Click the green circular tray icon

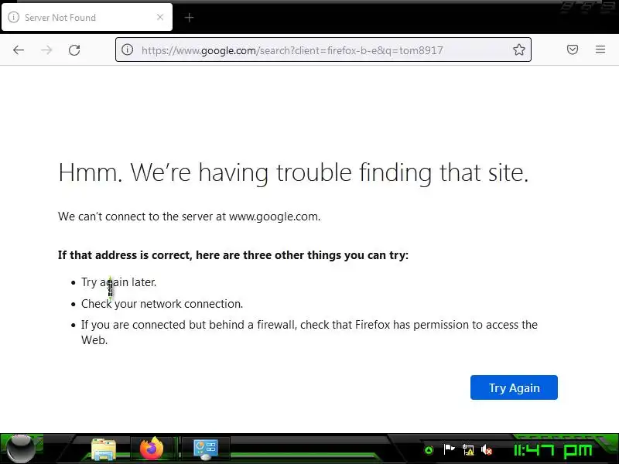pos(429,450)
